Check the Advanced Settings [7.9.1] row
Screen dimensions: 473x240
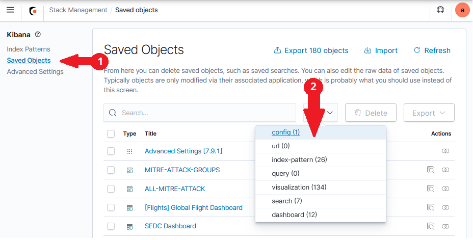(111, 151)
